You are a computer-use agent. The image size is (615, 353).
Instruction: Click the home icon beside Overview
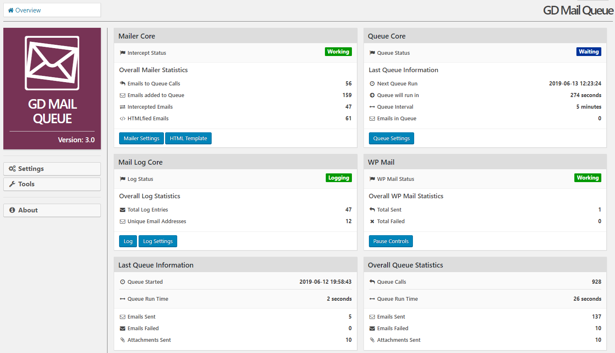click(11, 10)
